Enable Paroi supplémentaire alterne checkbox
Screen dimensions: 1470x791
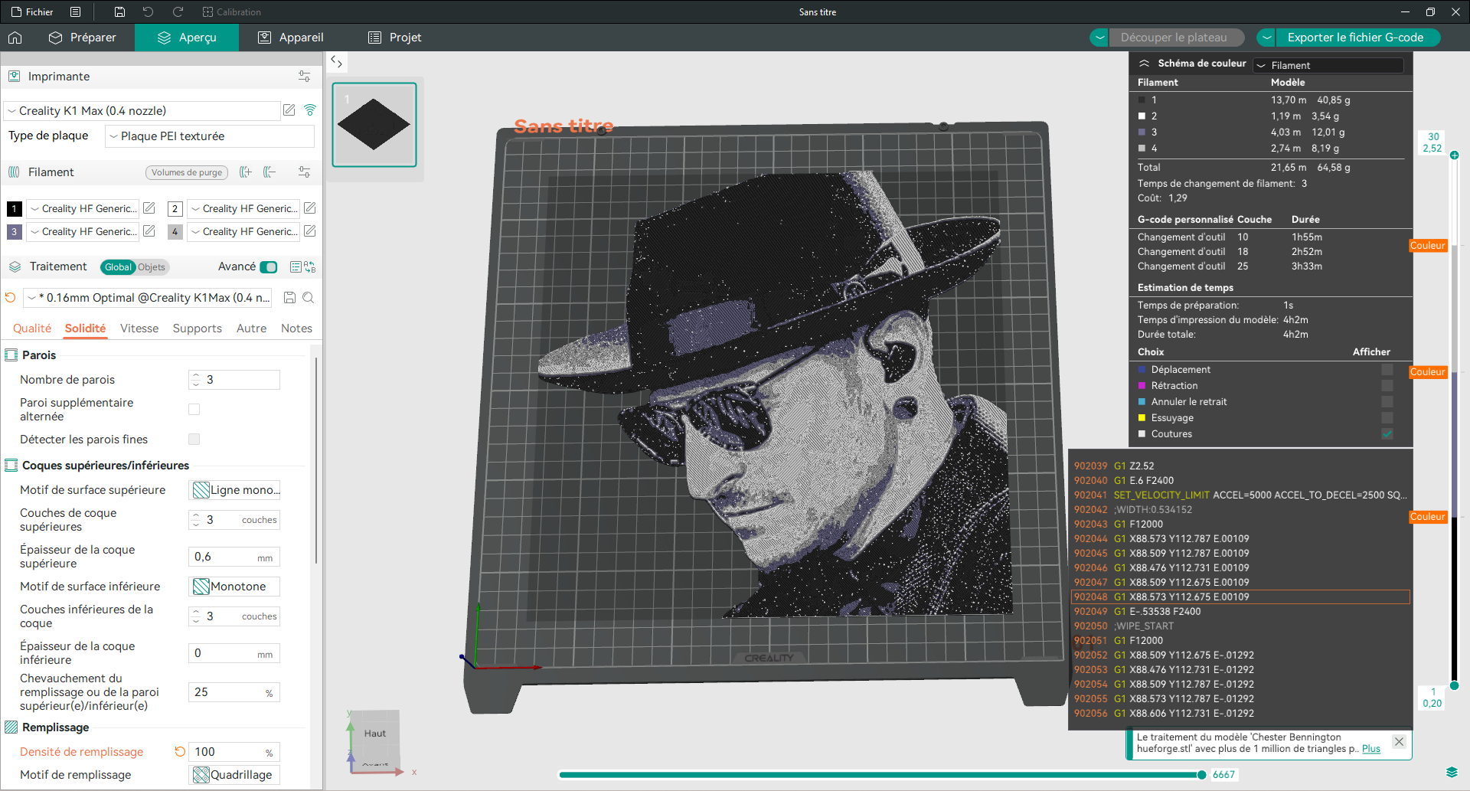point(194,410)
